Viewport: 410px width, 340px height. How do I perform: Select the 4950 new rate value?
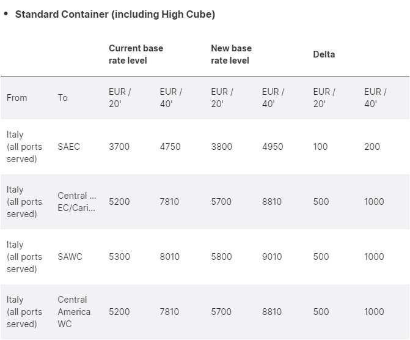pyautogui.click(x=272, y=147)
